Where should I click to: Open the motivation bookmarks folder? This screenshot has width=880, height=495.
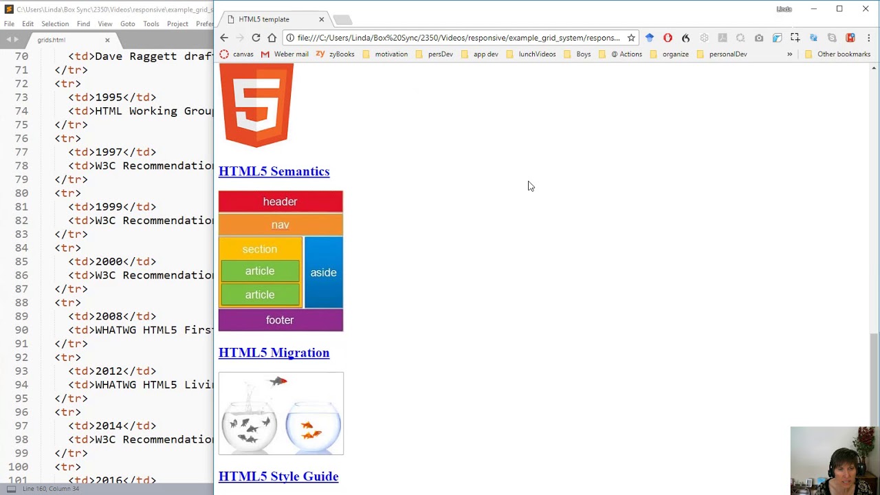coord(384,54)
